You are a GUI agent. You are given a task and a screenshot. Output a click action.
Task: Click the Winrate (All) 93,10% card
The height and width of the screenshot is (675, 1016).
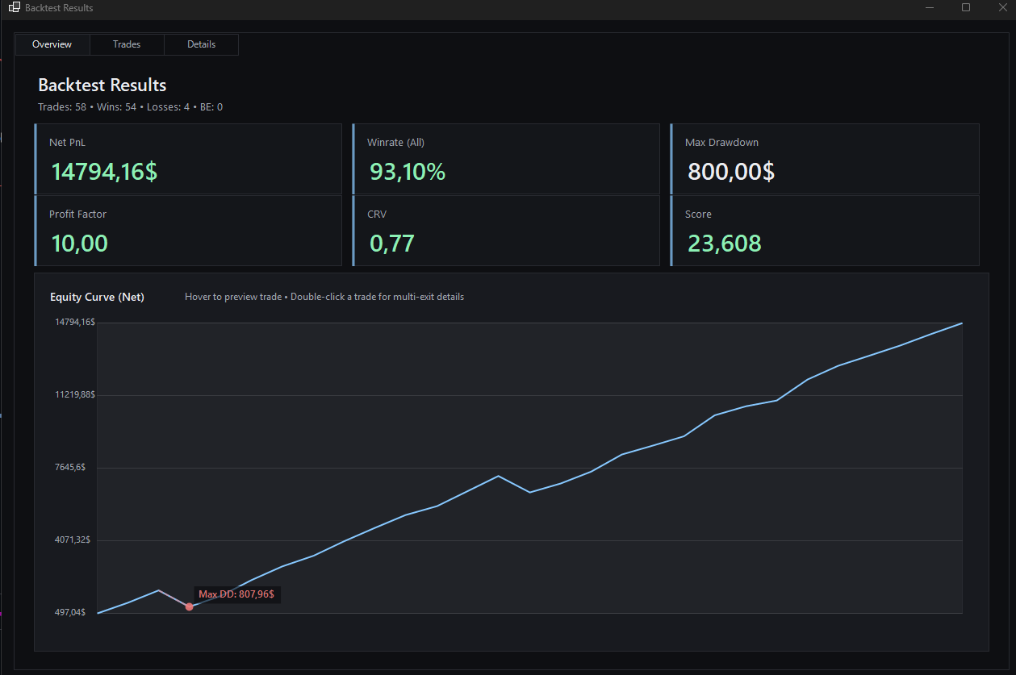pyautogui.click(x=507, y=159)
